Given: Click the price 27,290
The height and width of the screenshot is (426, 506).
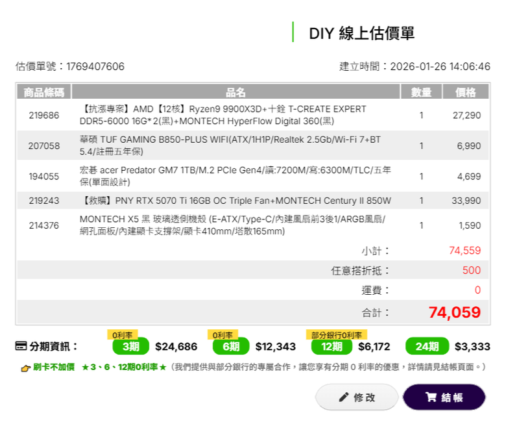Looking at the screenshot, I should (x=466, y=116).
